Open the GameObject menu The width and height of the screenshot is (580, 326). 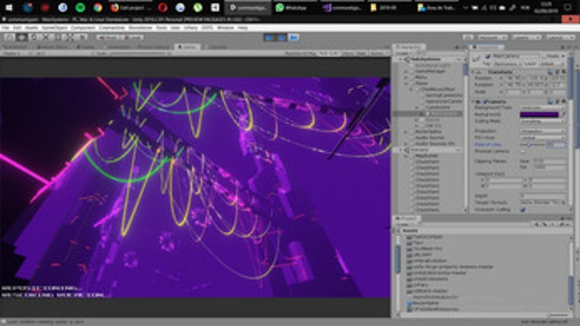point(54,28)
